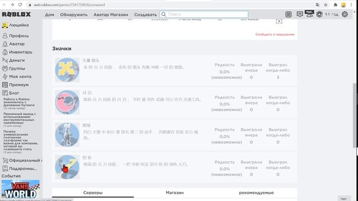The width and height of the screenshot is (358, 201).
Task: Open Группы in sidebar
Action: coord(13,68)
